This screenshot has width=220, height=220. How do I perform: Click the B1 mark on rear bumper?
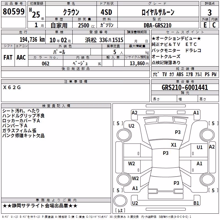tap(196, 203)
